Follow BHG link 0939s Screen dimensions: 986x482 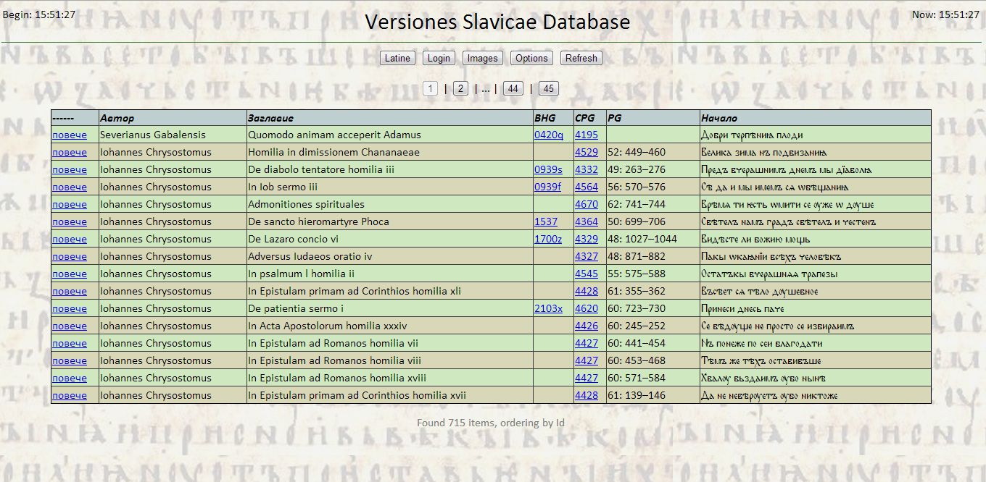pos(549,169)
